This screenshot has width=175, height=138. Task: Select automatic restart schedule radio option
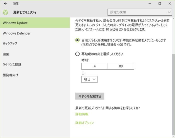coord(77,40)
